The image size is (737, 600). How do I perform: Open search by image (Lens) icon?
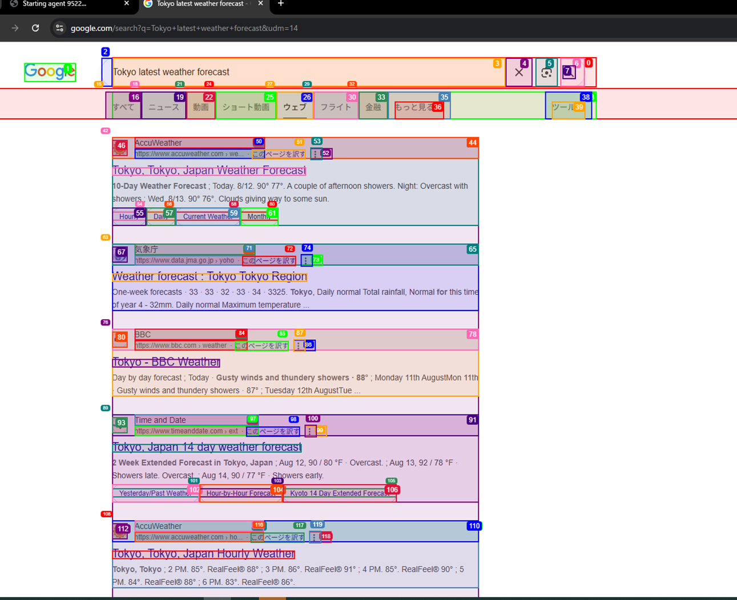[546, 72]
